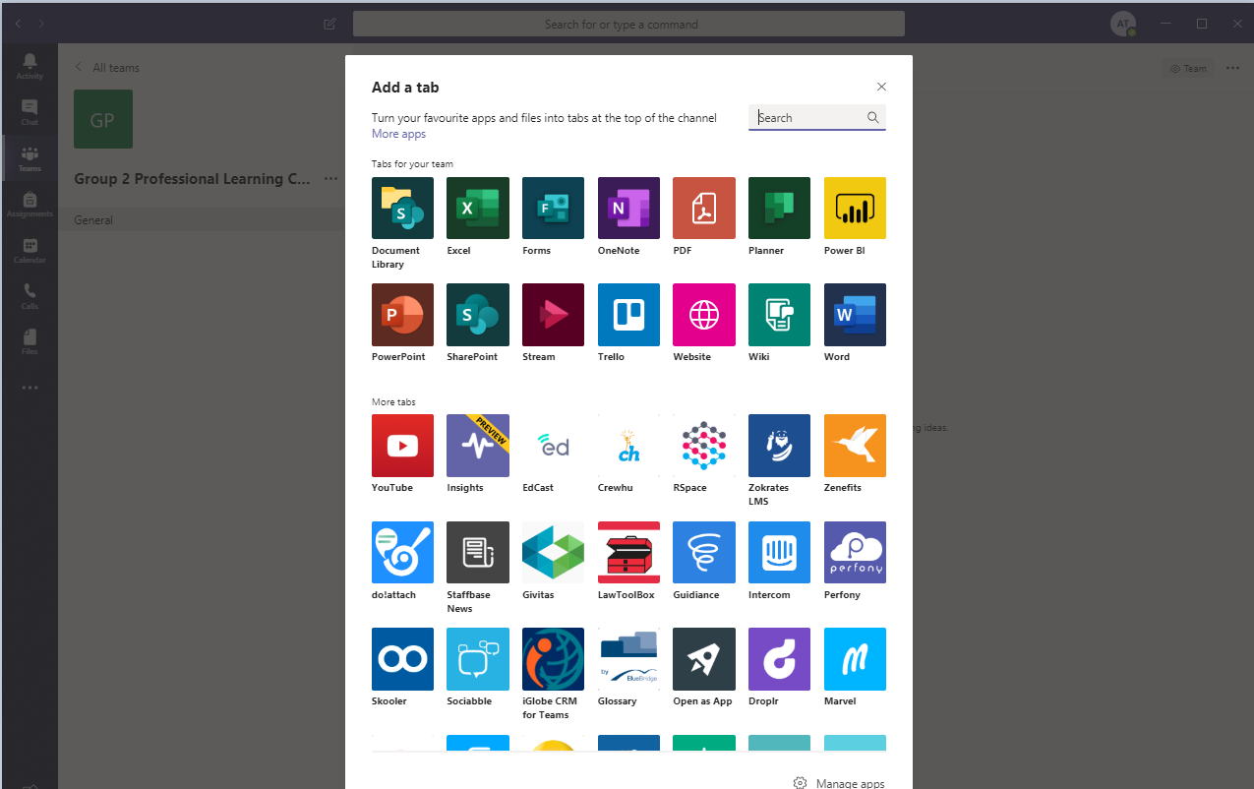Pick the do!attach app
1254x789 pixels.
pos(402,553)
